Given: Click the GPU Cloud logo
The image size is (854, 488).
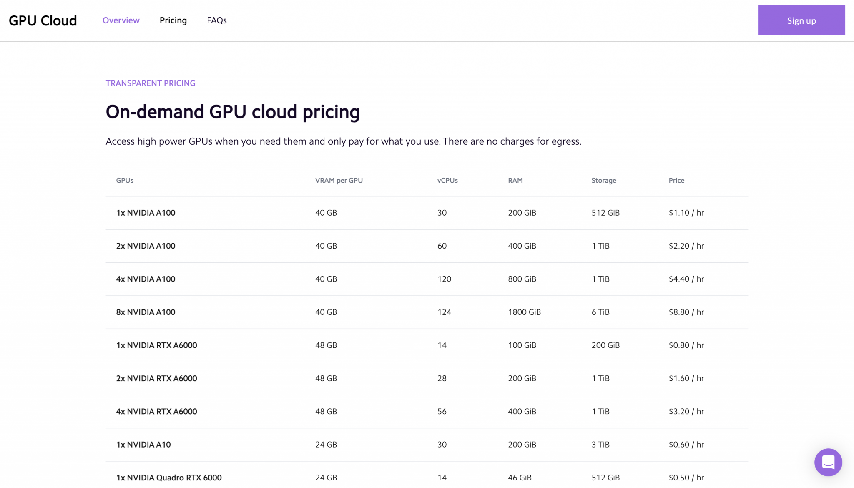Looking at the screenshot, I should click(x=43, y=20).
